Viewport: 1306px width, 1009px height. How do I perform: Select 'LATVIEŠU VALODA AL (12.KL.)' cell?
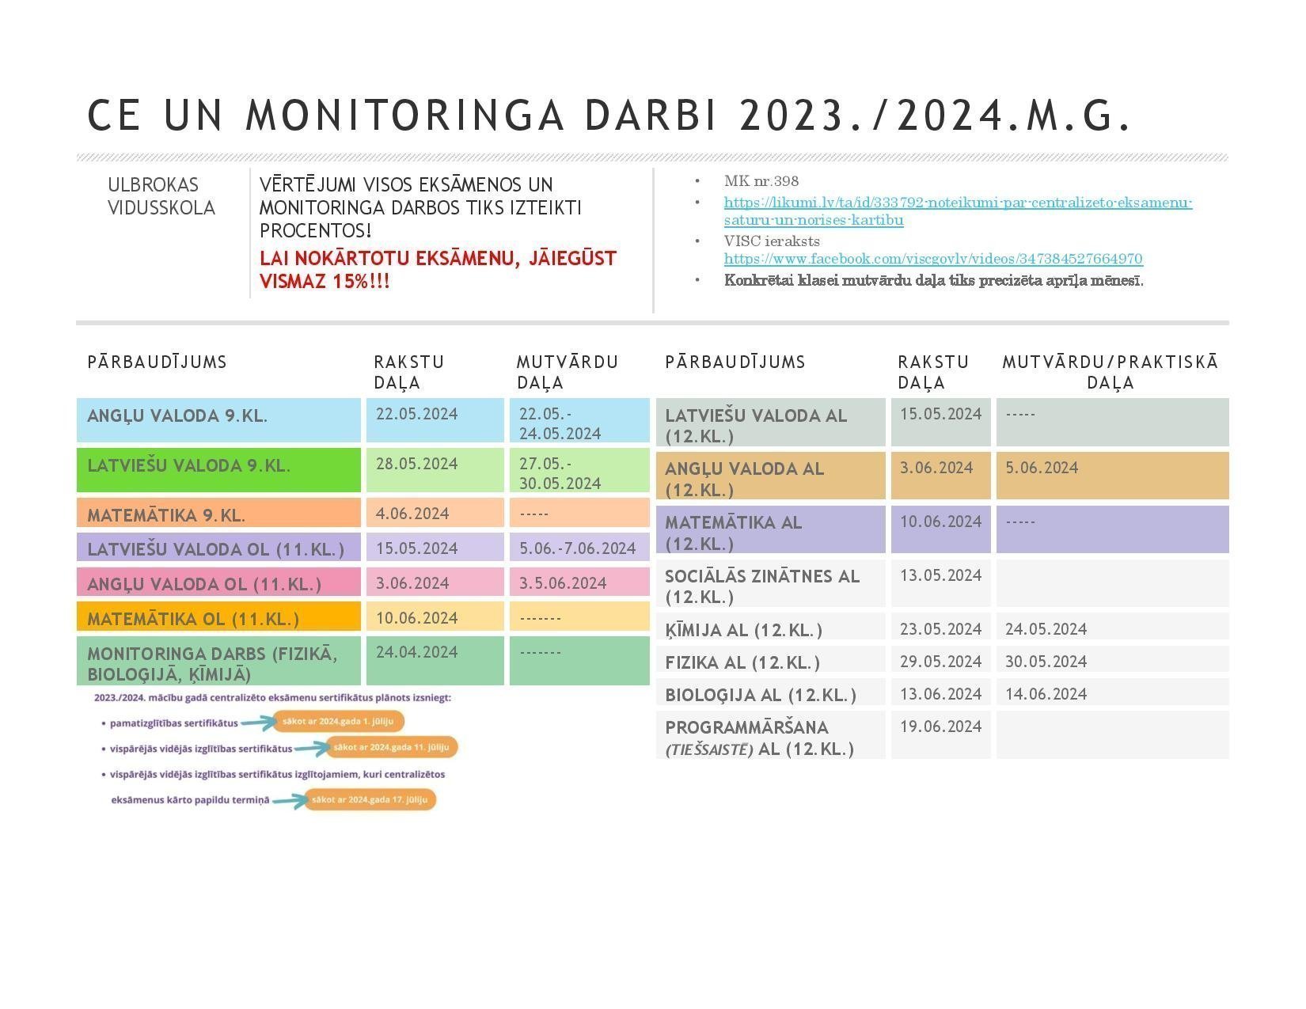(771, 423)
